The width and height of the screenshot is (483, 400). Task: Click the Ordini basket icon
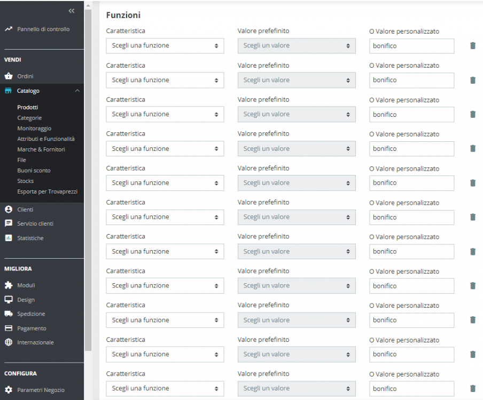(x=9, y=76)
